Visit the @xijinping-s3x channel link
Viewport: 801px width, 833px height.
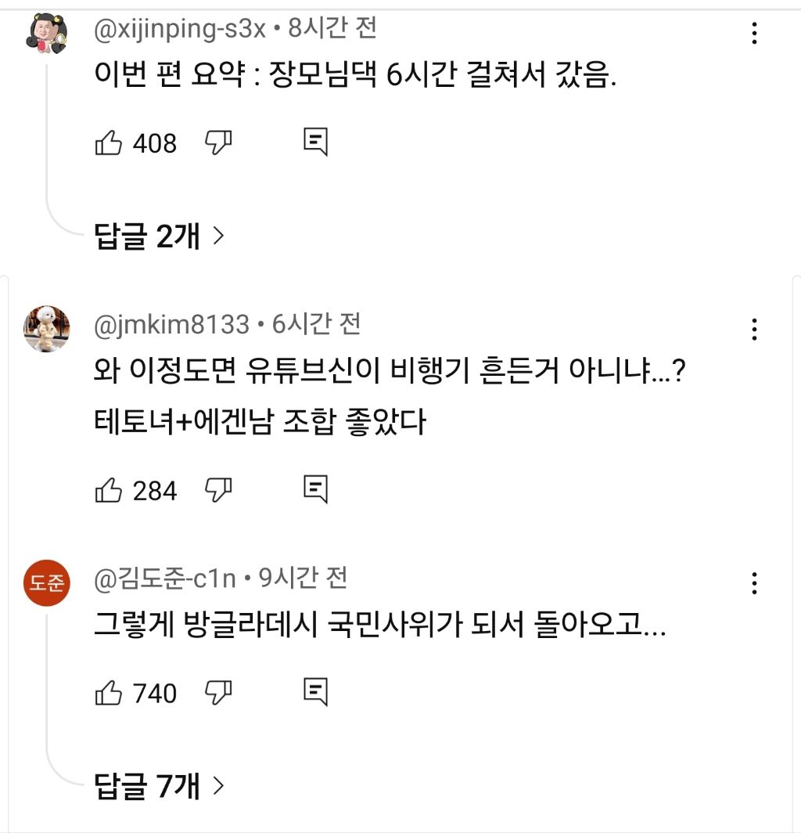(x=181, y=29)
